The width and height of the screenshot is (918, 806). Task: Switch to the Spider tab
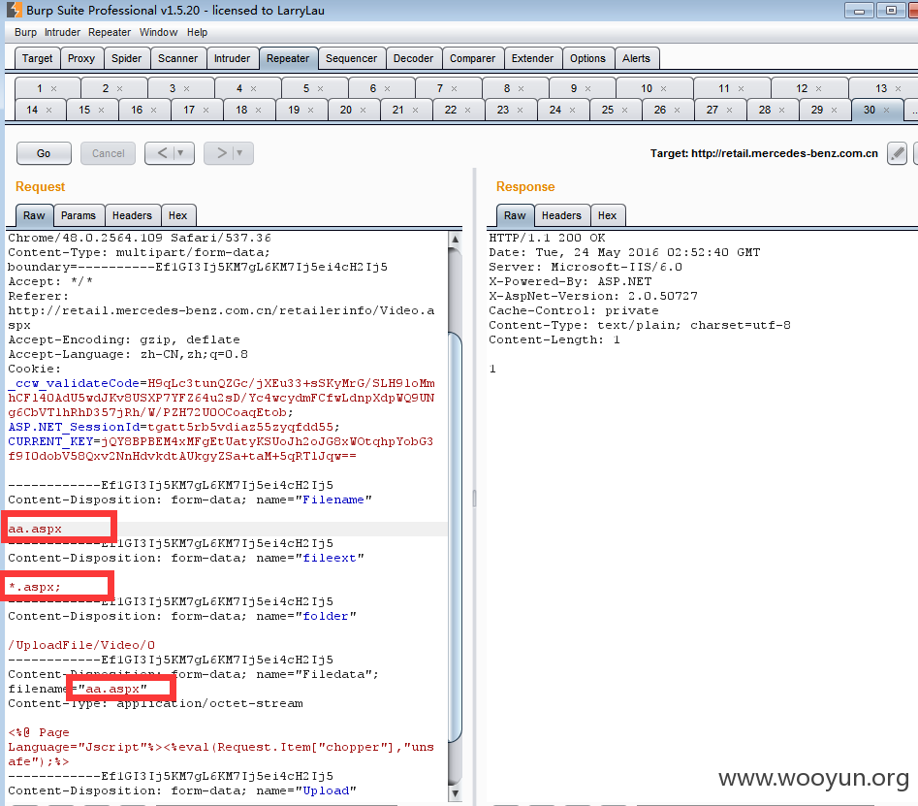tap(126, 58)
